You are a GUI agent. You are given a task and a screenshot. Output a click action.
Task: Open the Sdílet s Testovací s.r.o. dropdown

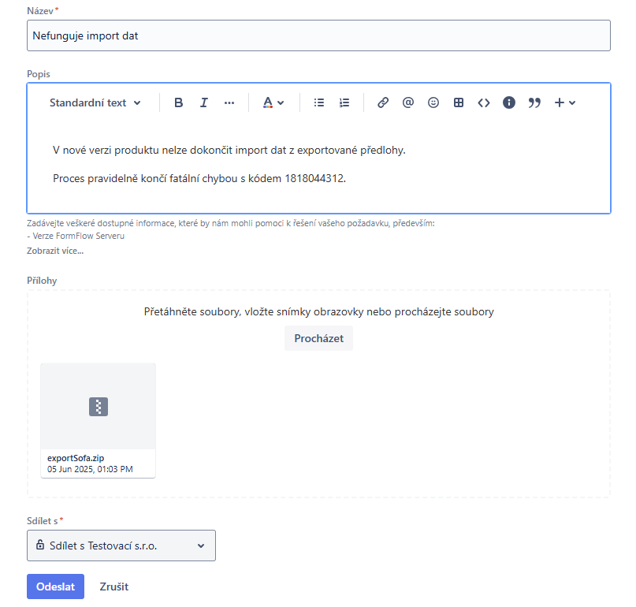[121, 546]
